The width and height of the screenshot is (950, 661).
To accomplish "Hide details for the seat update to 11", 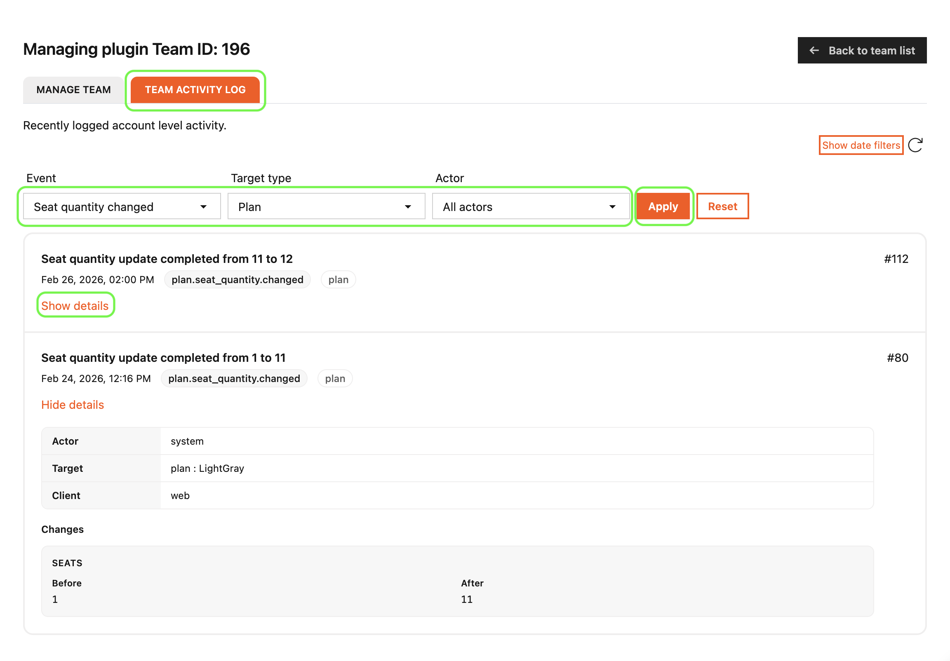I will click(73, 405).
